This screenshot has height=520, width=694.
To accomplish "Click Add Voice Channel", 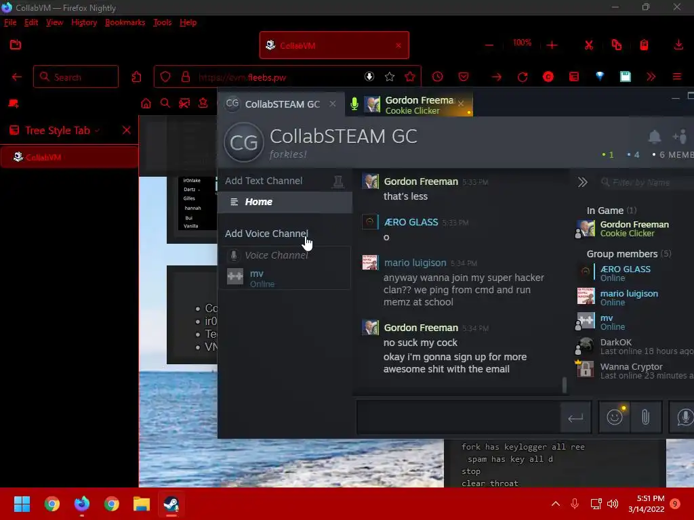I will coord(266,234).
